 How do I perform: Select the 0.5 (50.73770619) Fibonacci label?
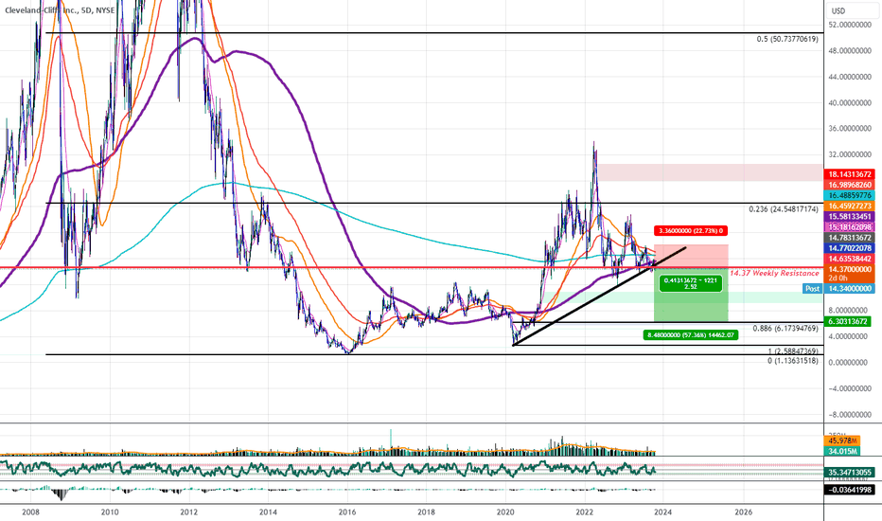[x=787, y=39]
